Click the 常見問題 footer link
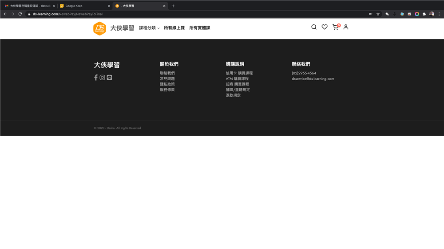The image size is (444, 249). point(167,79)
